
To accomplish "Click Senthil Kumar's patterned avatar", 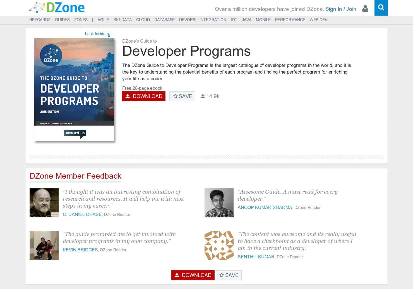I will (219, 245).
